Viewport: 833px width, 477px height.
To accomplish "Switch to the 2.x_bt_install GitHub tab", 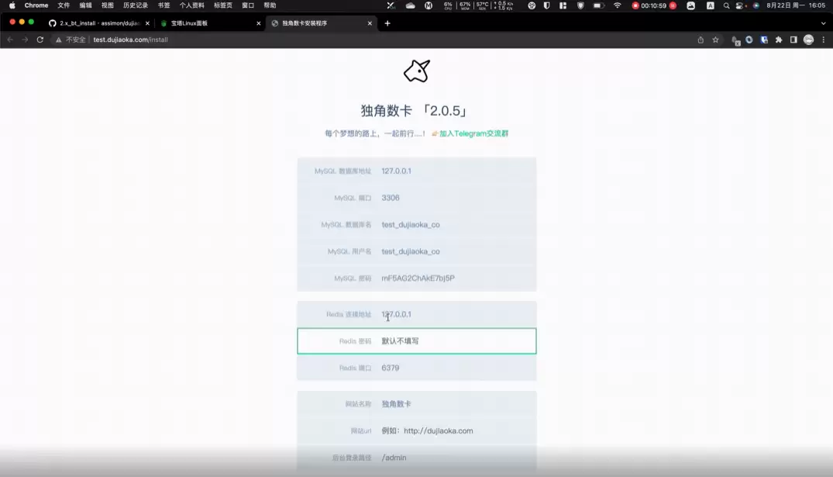I will [x=99, y=23].
